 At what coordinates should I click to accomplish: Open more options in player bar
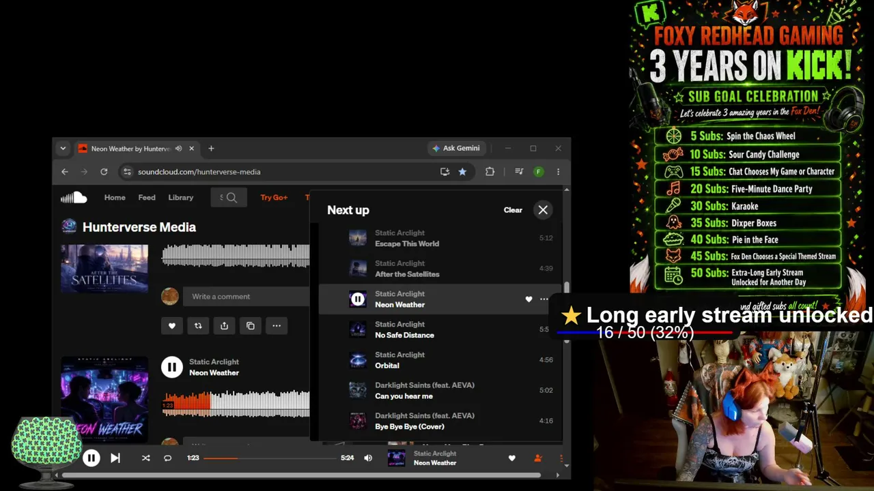pos(561,458)
